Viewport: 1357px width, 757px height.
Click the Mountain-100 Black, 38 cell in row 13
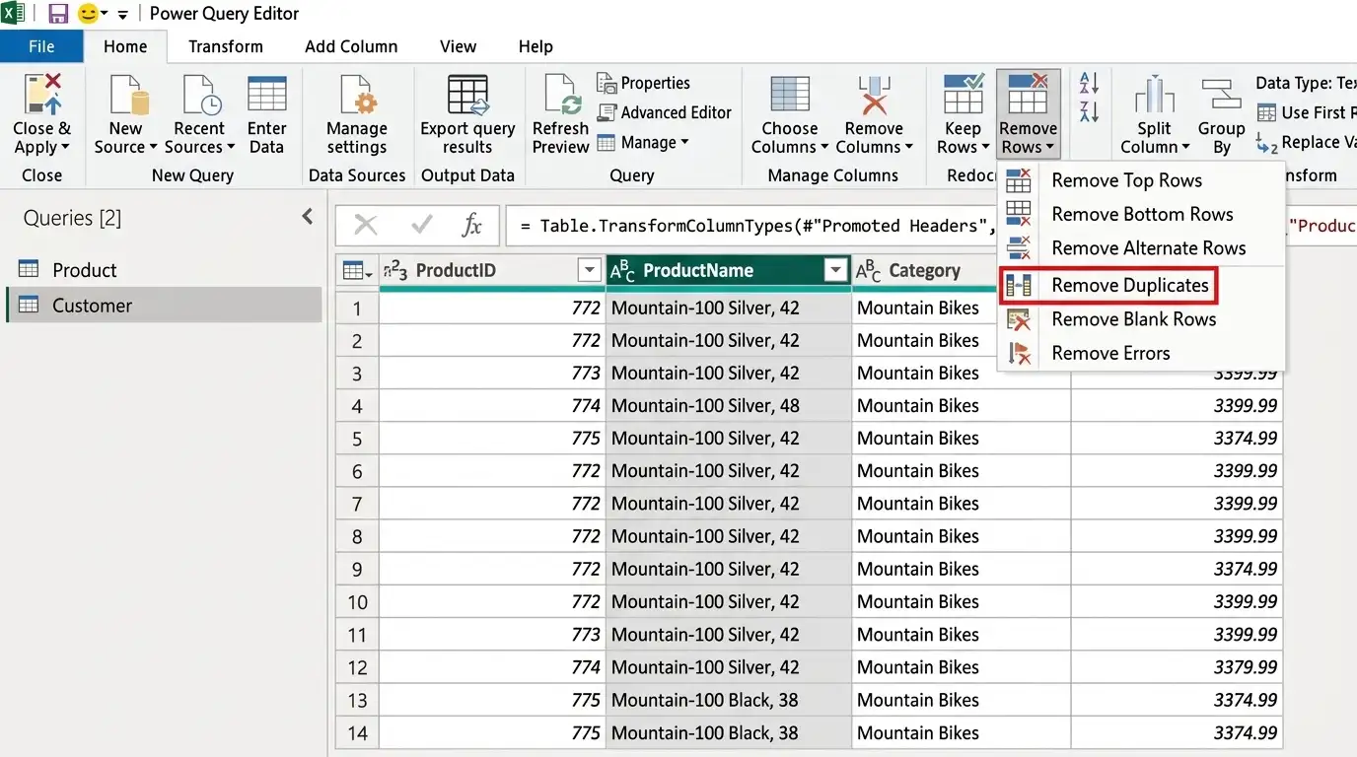click(x=729, y=701)
